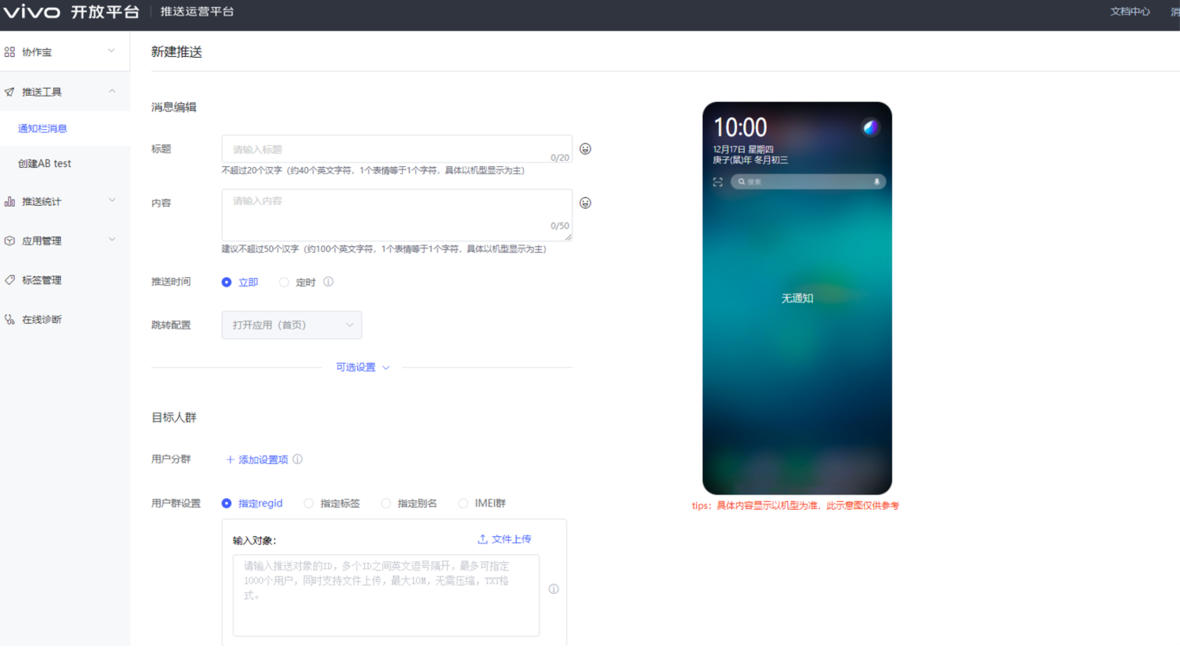
Task: Click the emoji icon beside the content field
Action: 585,203
